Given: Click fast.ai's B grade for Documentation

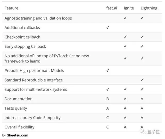Looking at the screenshot, I should pos(108,99).
